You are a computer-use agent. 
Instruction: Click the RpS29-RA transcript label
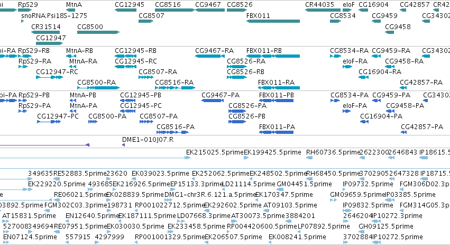coord(35,61)
